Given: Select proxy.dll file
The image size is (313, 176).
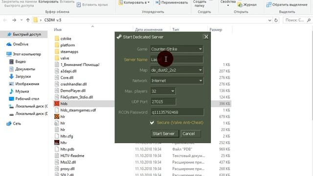Looking at the screenshot, I should [67, 169].
